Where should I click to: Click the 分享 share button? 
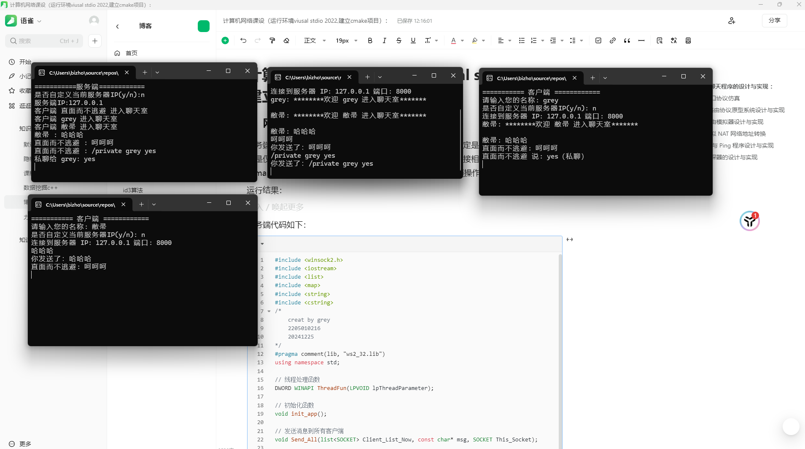(775, 20)
